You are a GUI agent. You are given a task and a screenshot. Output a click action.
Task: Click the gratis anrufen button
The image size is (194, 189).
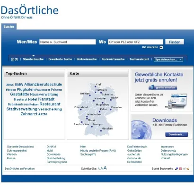(x=163, y=87)
